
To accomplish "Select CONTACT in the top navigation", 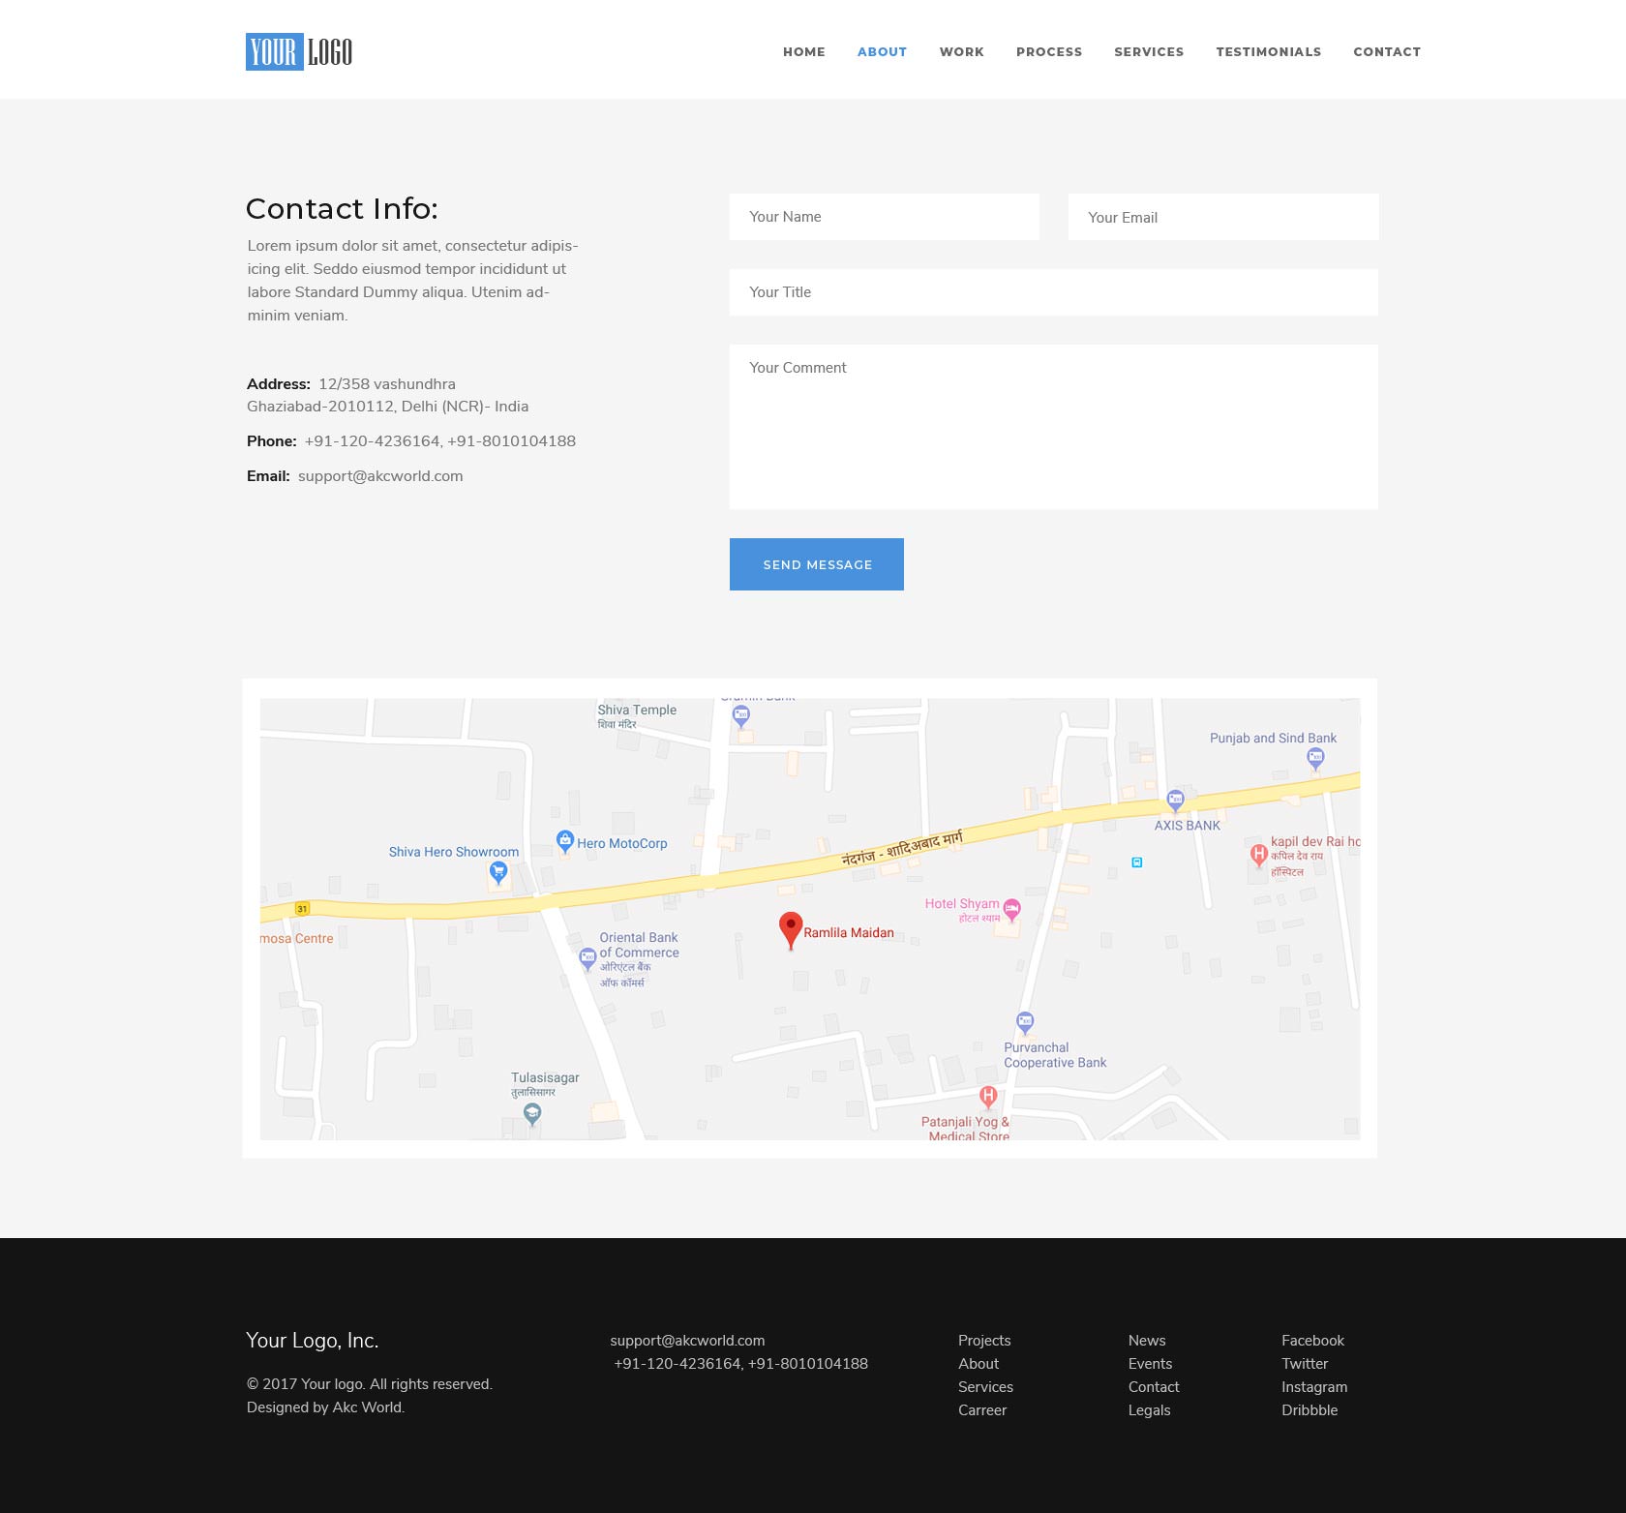I will [x=1387, y=51].
